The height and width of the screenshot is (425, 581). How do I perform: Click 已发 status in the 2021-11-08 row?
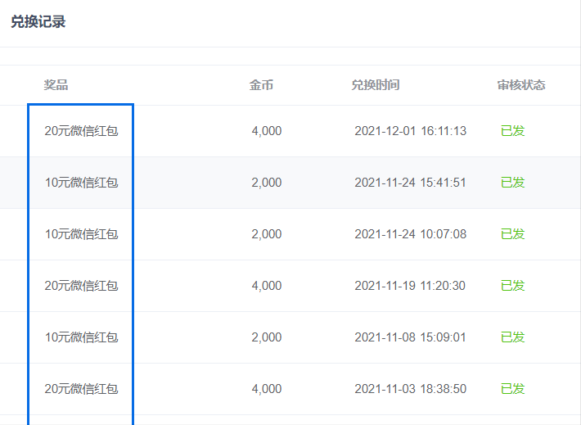(512, 337)
